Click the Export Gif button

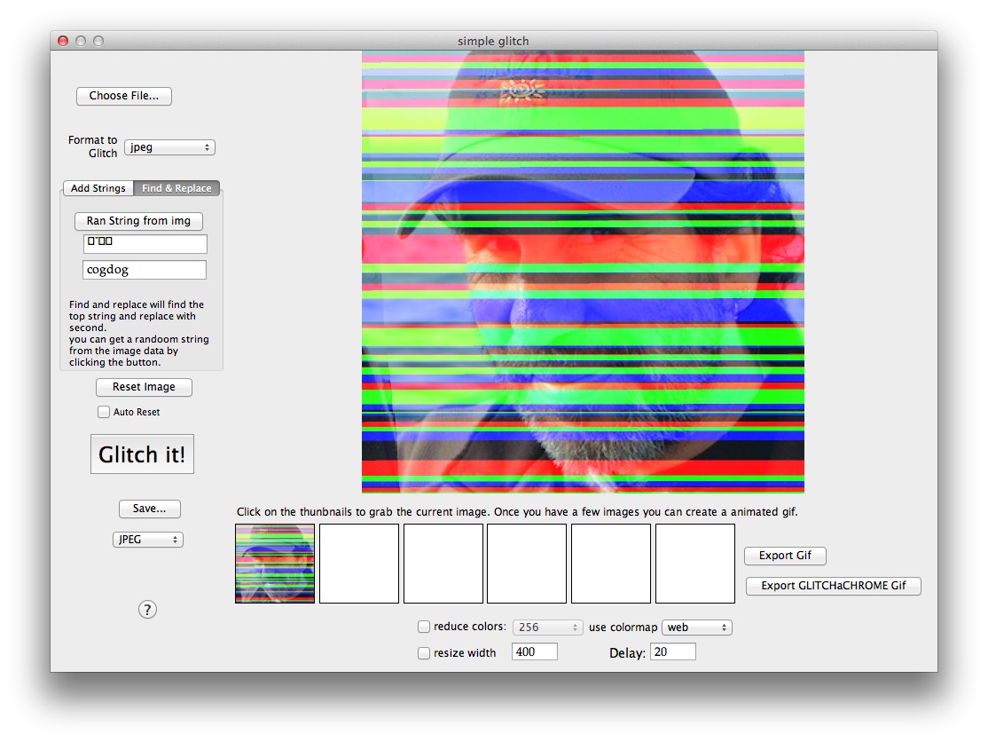click(785, 556)
